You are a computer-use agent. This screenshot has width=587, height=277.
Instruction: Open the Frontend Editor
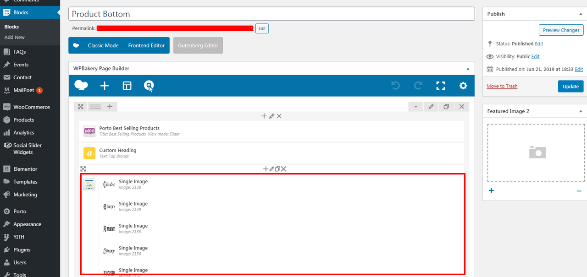pyautogui.click(x=146, y=45)
